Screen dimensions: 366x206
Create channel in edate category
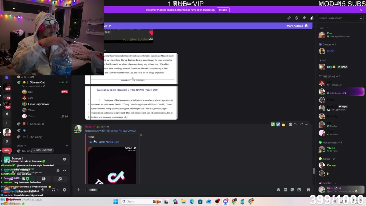[x=67, y=146]
